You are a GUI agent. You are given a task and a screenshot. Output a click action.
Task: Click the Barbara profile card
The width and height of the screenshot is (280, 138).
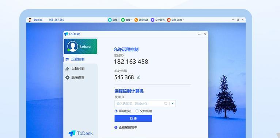click(x=80, y=46)
